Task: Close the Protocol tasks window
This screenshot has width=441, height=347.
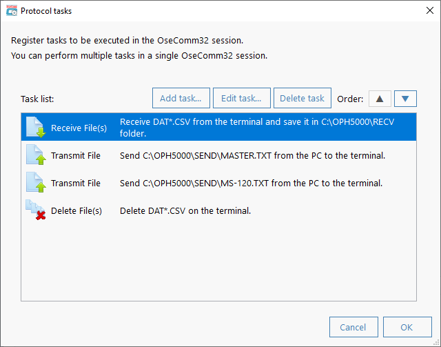Action: pos(430,11)
